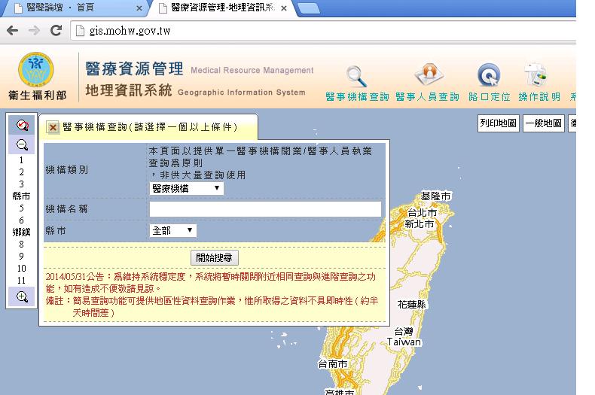Image resolution: width=595 pixels, height=395 pixels.
Task: Open 醫事人員查詢 personnel search icon
Action: pos(429,74)
